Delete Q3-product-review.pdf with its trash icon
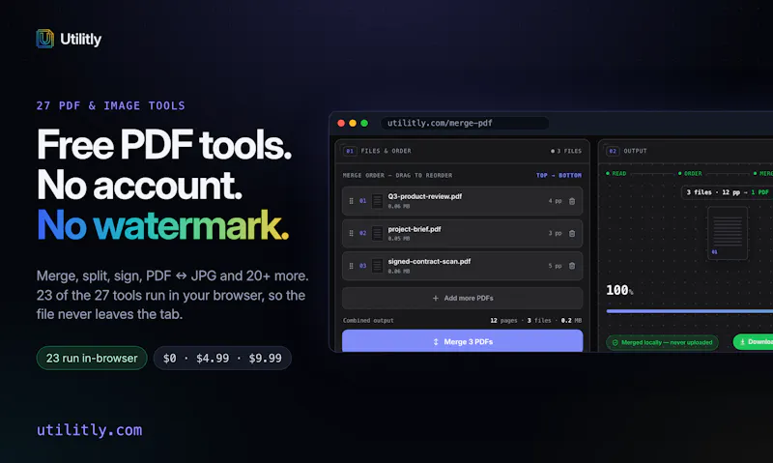 [x=572, y=201]
